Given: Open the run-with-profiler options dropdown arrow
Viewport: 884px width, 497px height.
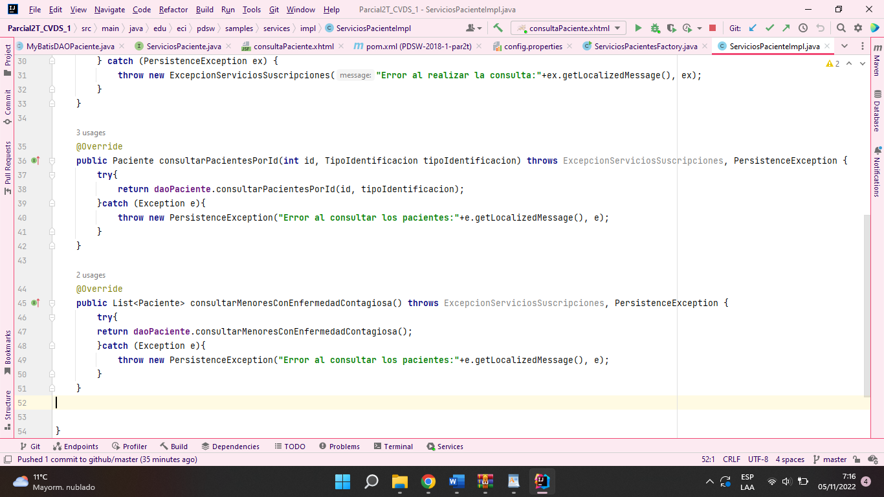Looking at the screenshot, I should tap(700, 28).
